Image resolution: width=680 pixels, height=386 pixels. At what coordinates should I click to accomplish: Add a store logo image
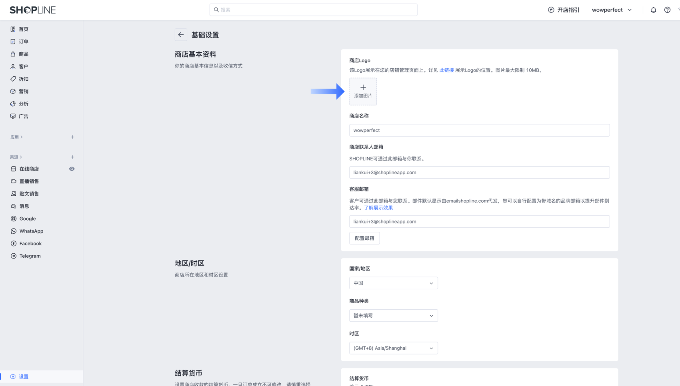(363, 92)
